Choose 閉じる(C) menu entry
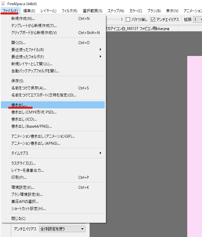Viewport: 202px width, 237px height. tap(53, 218)
